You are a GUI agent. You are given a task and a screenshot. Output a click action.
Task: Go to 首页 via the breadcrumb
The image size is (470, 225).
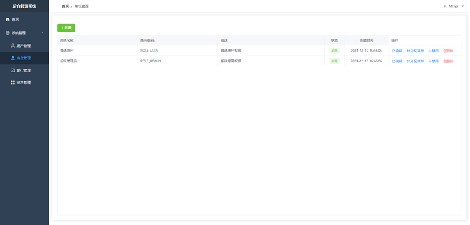[65, 6]
